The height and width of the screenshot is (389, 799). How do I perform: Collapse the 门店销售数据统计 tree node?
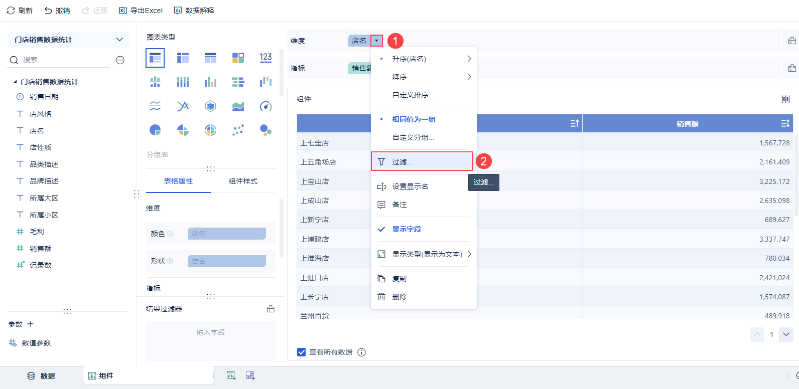[15, 82]
